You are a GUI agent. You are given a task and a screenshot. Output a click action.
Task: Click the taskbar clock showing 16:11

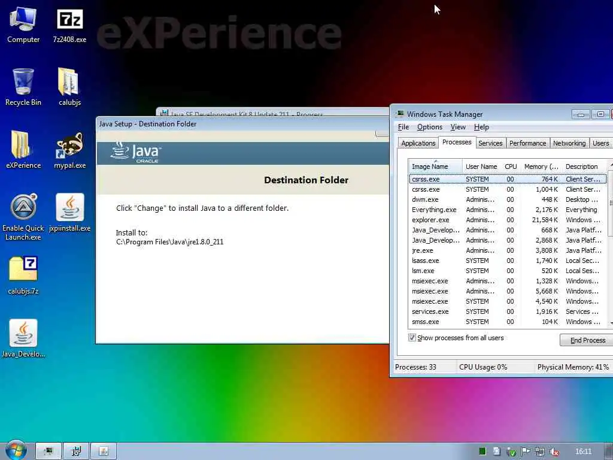(x=583, y=452)
